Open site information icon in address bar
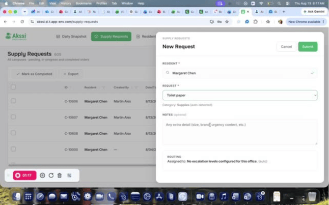The image size is (329, 205). (x=32, y=22)
